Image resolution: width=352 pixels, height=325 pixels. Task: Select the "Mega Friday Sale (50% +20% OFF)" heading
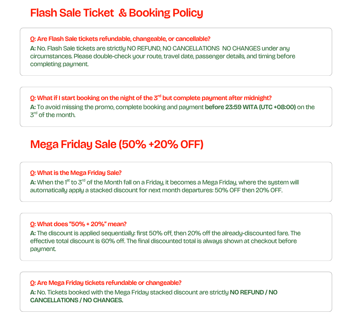(x=117, y=144)
